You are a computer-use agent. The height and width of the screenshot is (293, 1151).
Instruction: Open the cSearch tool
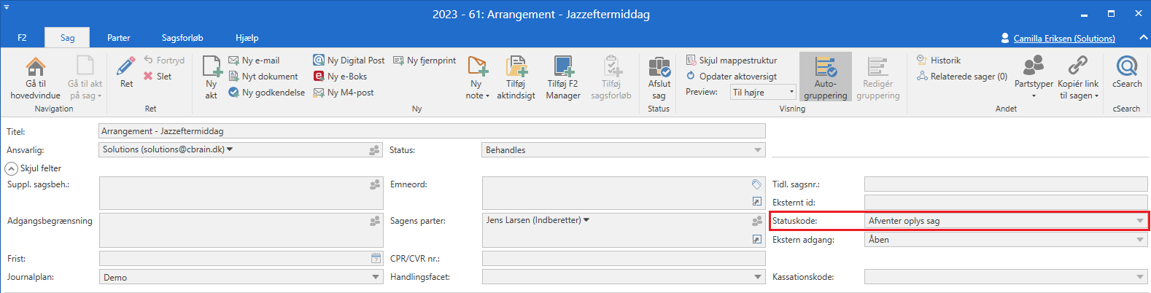click(1126, 67)
